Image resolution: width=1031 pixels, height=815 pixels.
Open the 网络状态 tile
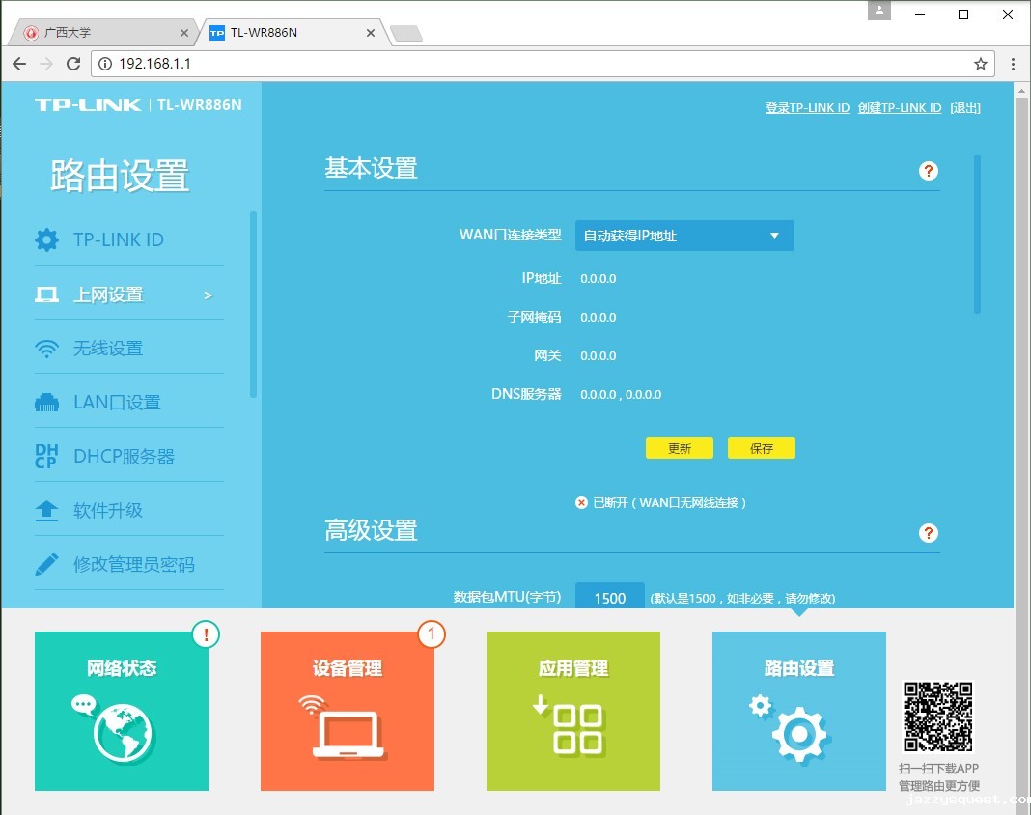(x=122, y=711)
